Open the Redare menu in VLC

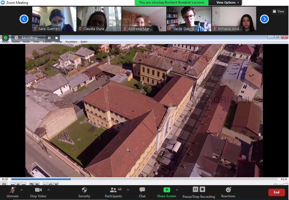pos(16,42)
